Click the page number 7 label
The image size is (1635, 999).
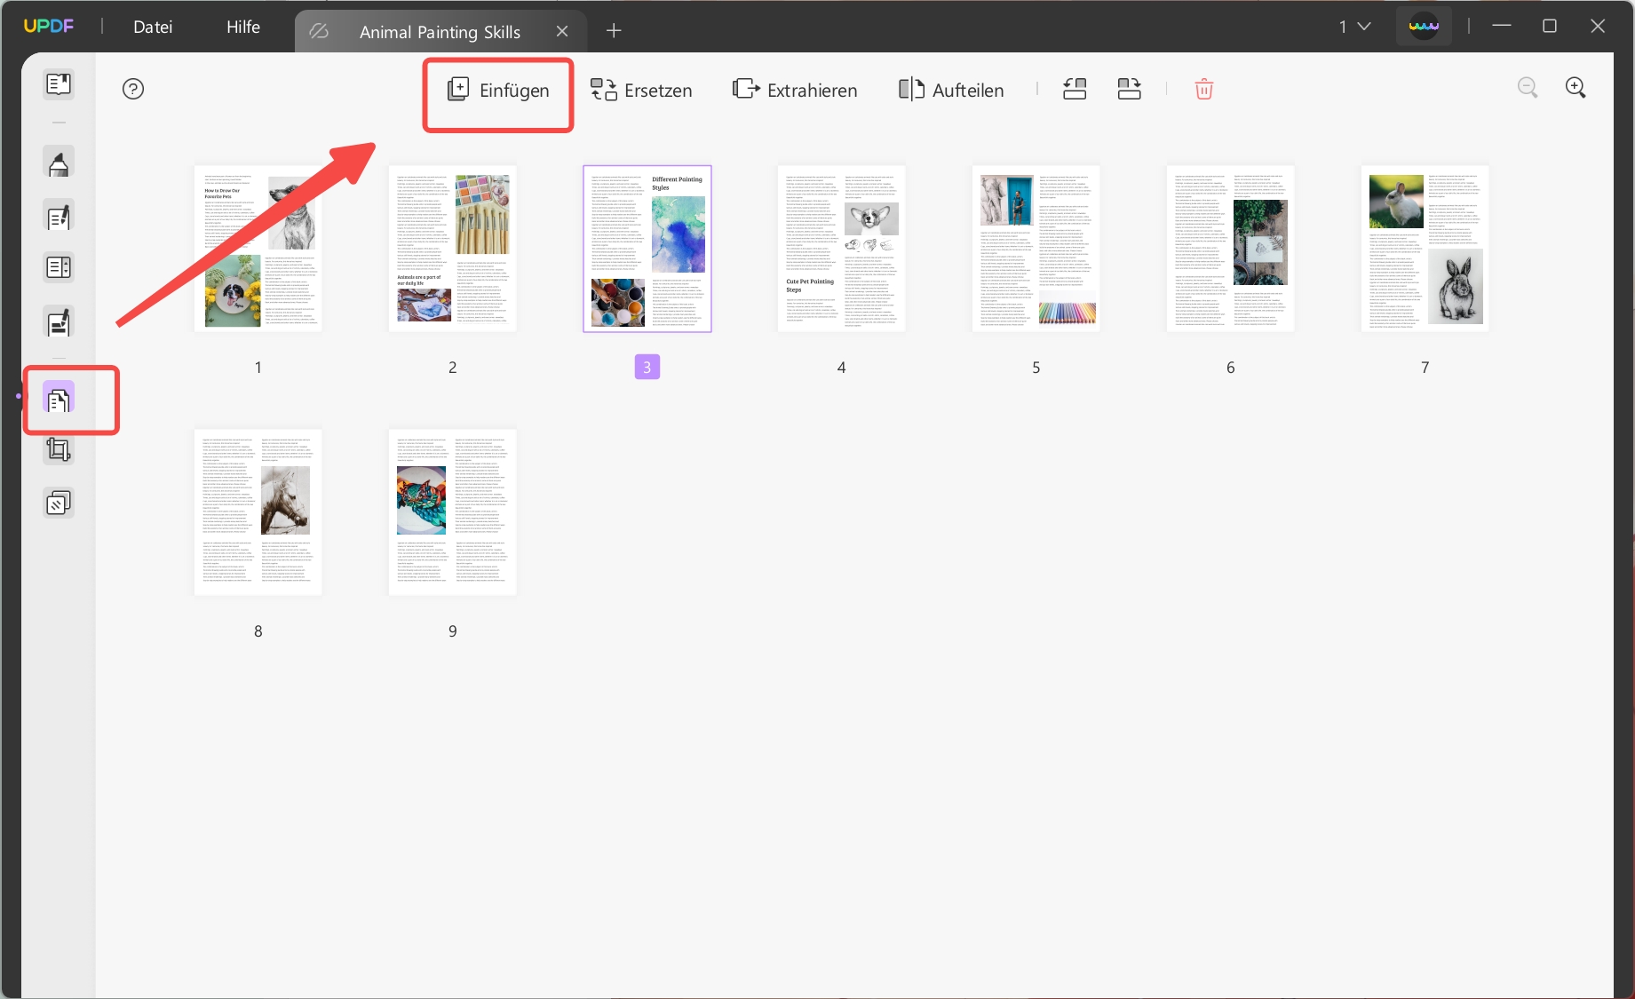(1425, 367)
